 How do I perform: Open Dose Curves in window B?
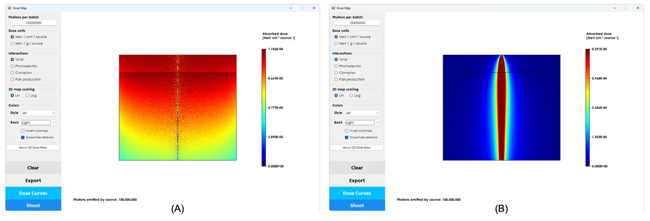coord(357,193)
